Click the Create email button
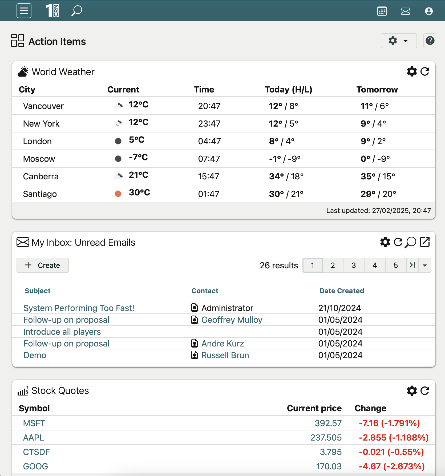Image resolution: width=445 pixels, height=476 pixels. pyautogui.click(x=43, y=265)
